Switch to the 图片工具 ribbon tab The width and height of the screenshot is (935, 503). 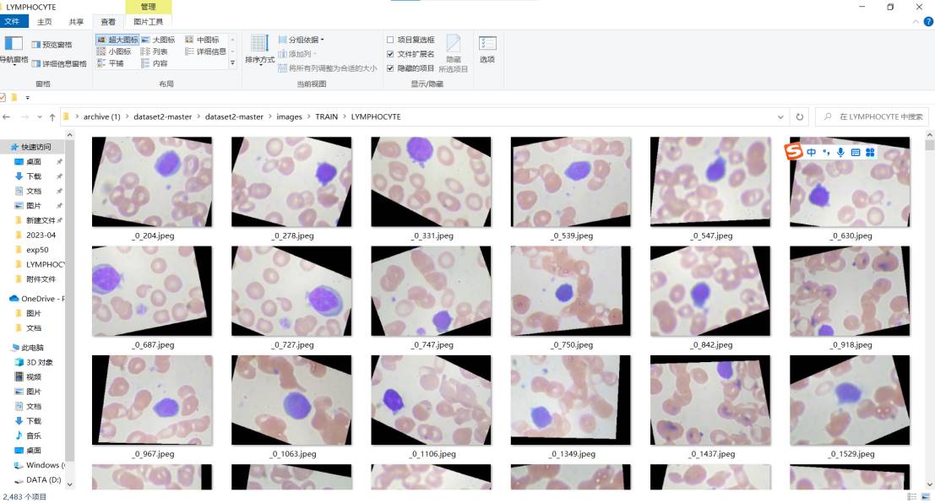(148, 21)
